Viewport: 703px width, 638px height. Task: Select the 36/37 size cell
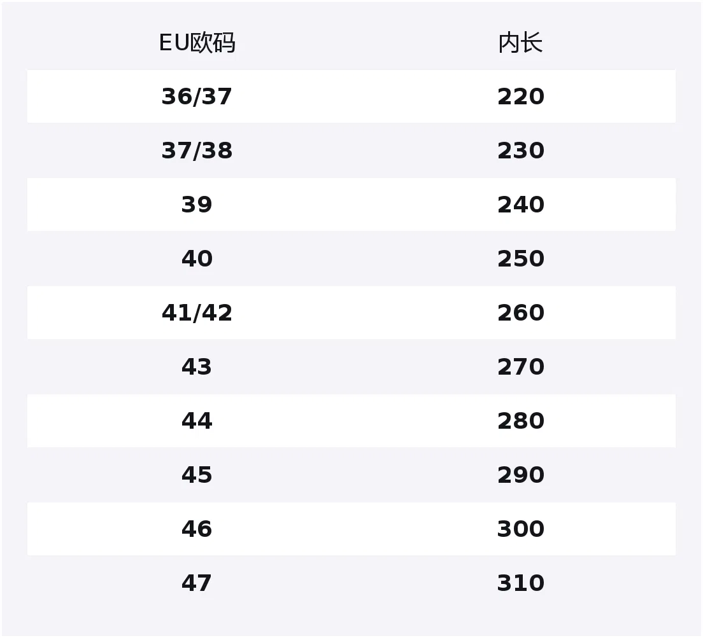197,97
